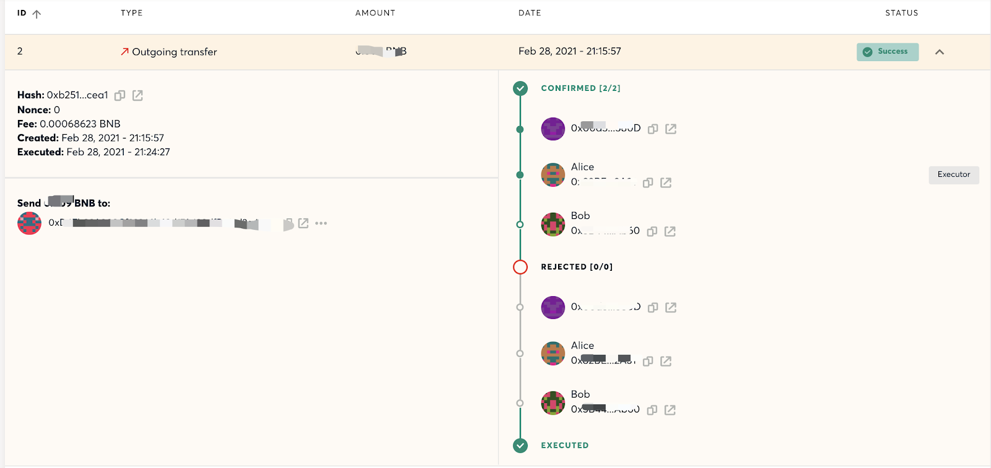The width and height of the screenshot is (991, 468).
Task: Select the DATE column header
Action: (x=530, y=13)
